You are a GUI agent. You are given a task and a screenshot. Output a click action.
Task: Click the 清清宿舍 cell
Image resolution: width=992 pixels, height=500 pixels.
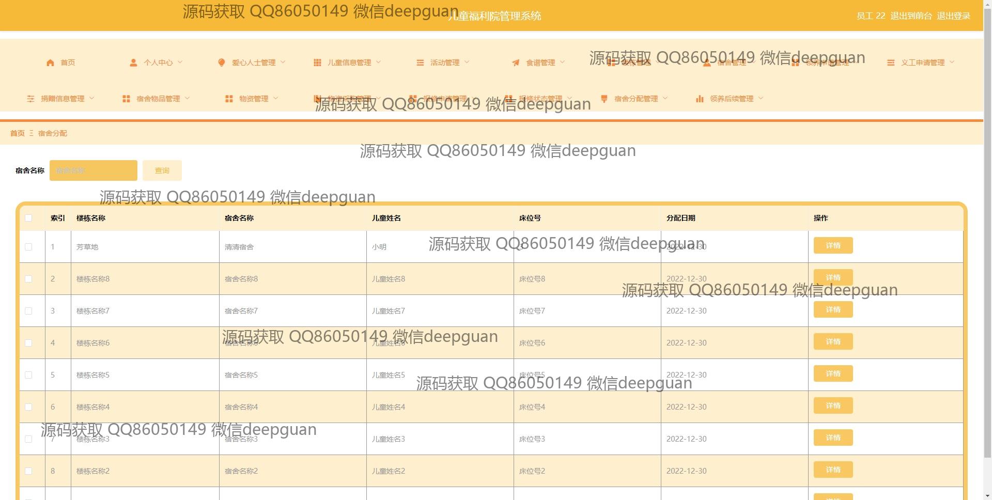pos(239,247)
